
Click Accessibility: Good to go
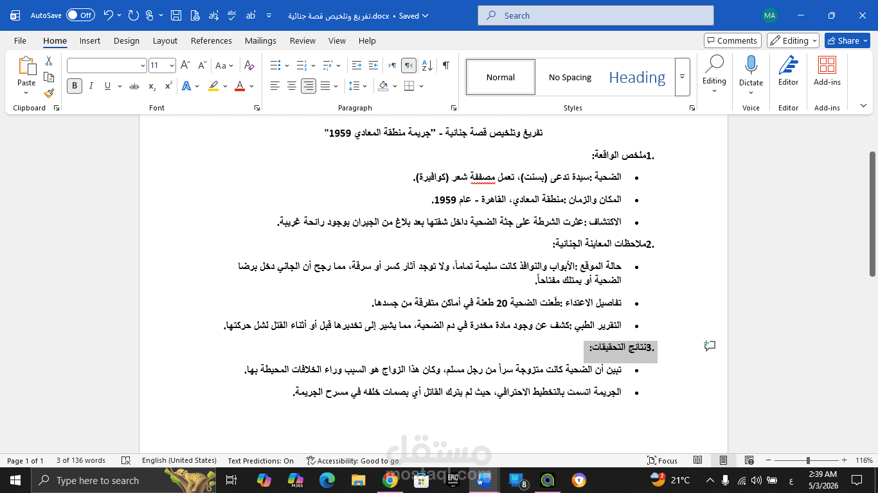(352, 460)
